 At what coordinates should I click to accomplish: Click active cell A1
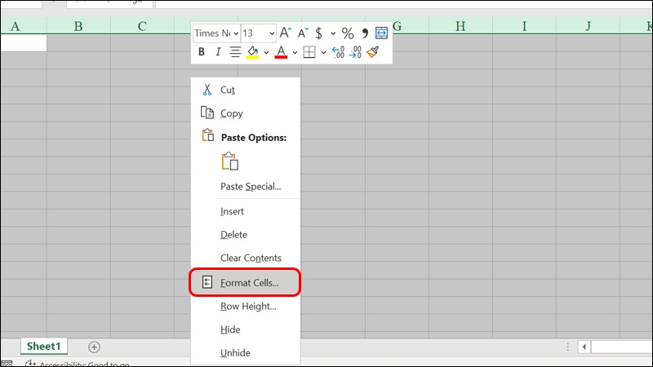coord(24,43)
